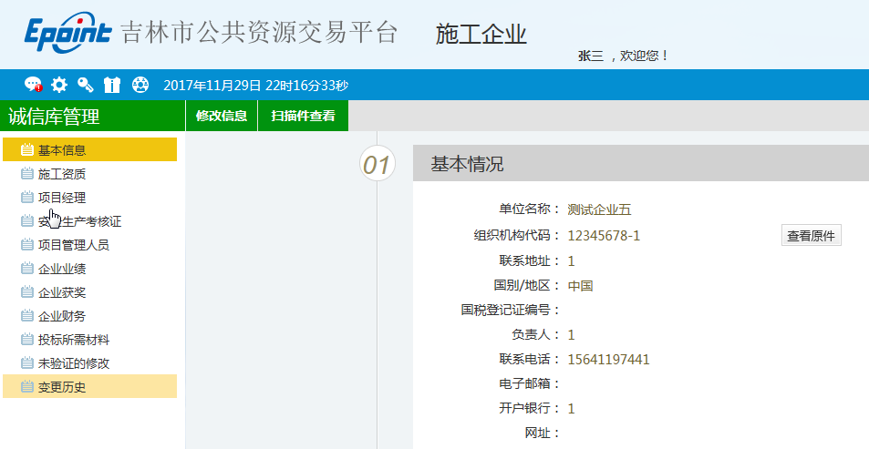Open the 修改信息 tab
The width and height of the screenshot is (869, 449).
click(222, 116)
